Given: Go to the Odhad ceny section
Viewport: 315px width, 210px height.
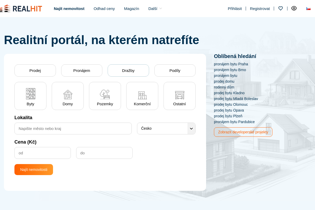Looking at the screenshot, I should coord(104,8).
